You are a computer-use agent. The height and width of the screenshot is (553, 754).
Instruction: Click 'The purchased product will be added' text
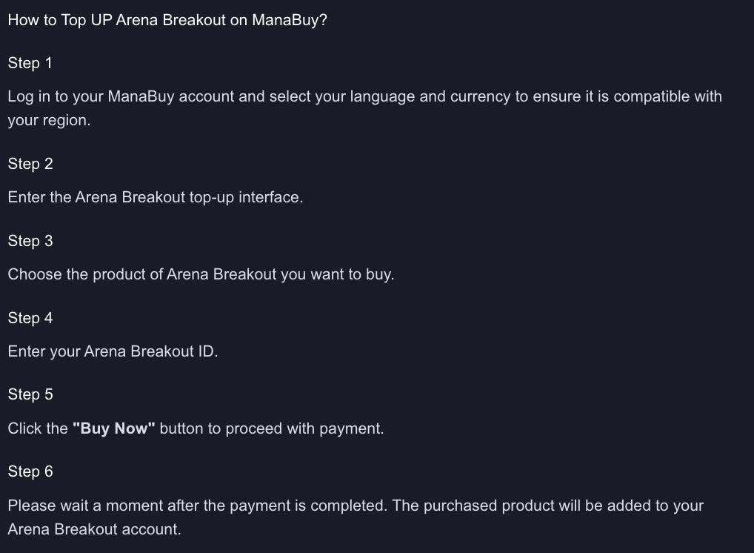(515, 506)
